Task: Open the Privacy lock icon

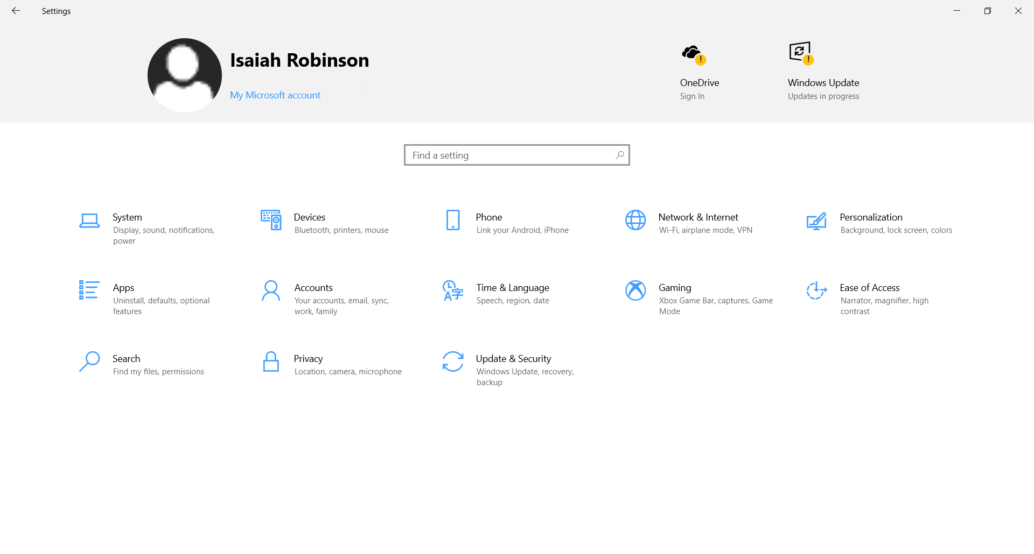Action: (x=271, y=361)
